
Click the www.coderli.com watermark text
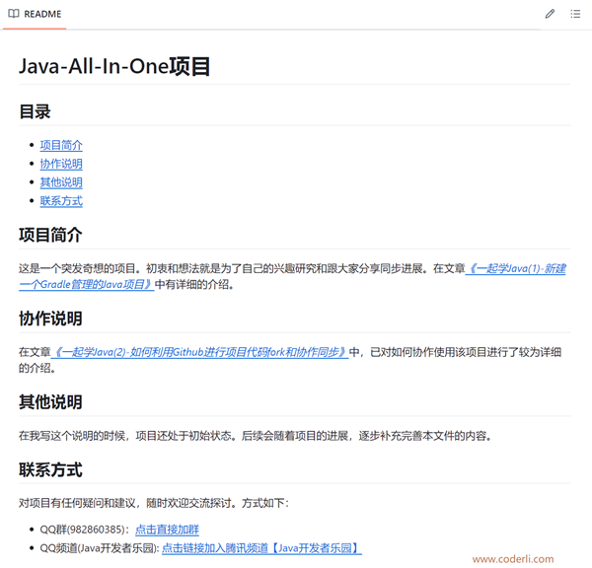(x=512, y=559)
